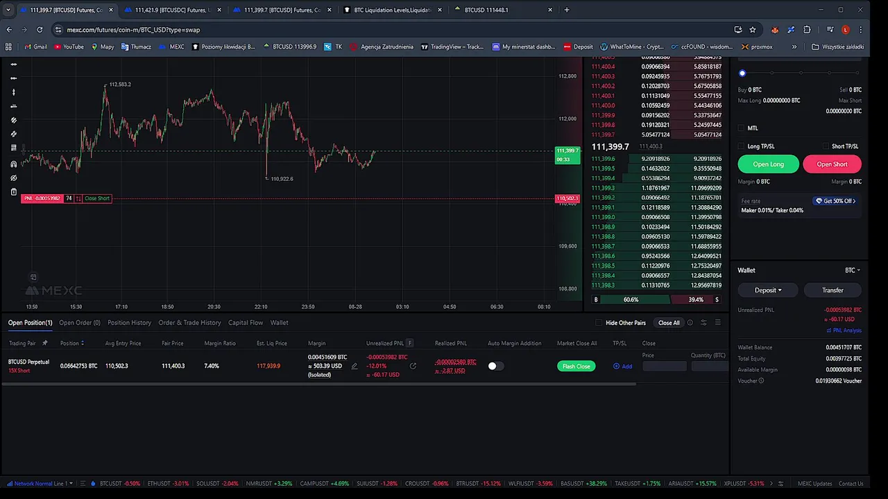Open a new browser tab
Viewport: 888px width, 499px height.
(x=567, y=10)
